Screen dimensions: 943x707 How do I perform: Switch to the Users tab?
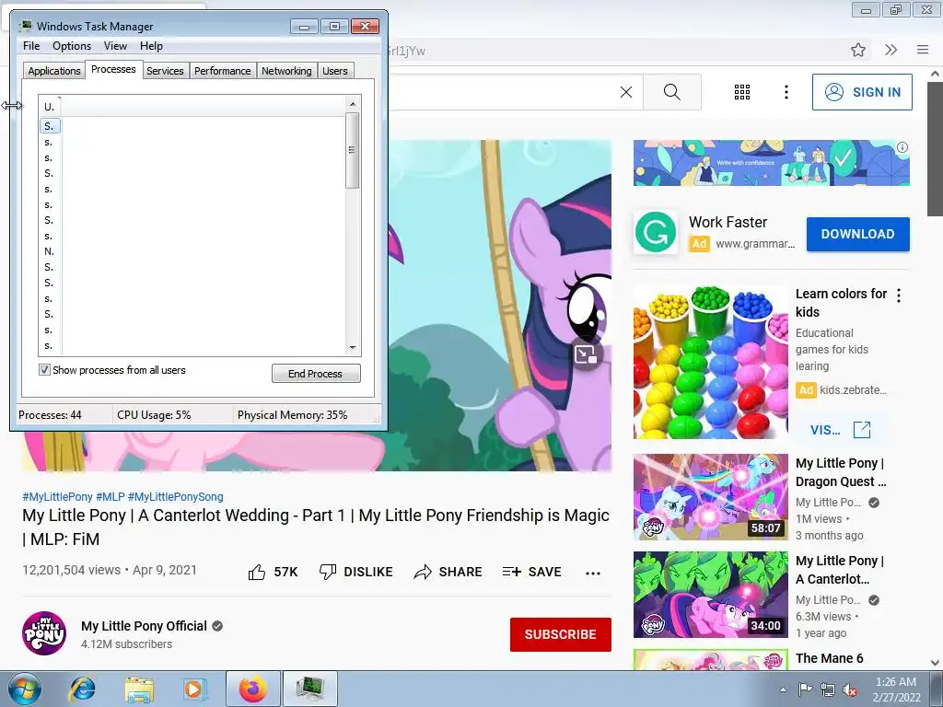pyautogui.click(x=335, y=70)
